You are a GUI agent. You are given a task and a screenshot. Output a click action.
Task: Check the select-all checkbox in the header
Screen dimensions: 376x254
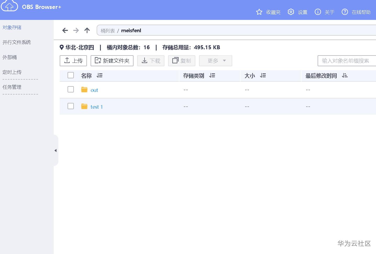[x=70, y=75]
